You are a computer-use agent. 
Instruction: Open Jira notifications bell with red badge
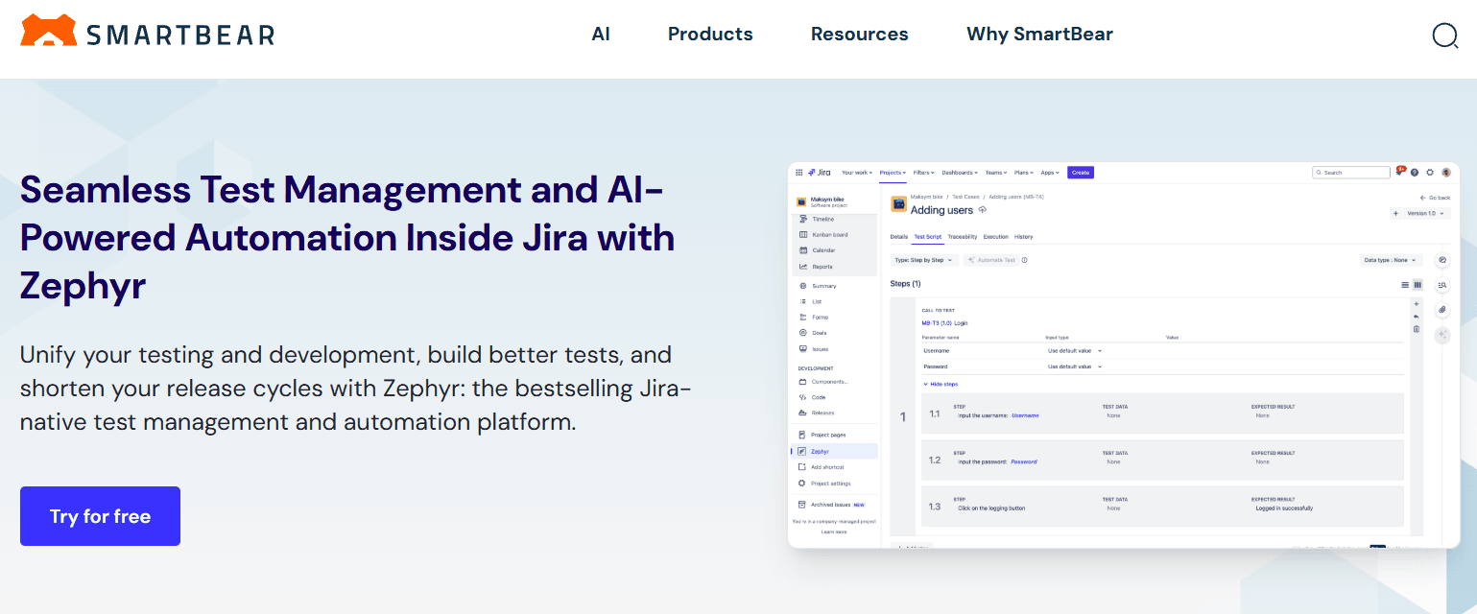tap(1399, 172)
